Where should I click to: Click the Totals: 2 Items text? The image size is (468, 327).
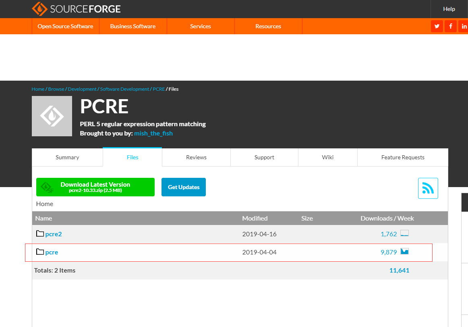pyautogui.click(x=55, y=270)
